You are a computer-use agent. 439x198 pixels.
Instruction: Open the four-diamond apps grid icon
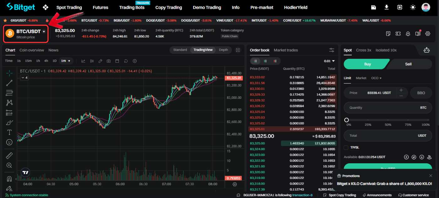coord(45,7)
